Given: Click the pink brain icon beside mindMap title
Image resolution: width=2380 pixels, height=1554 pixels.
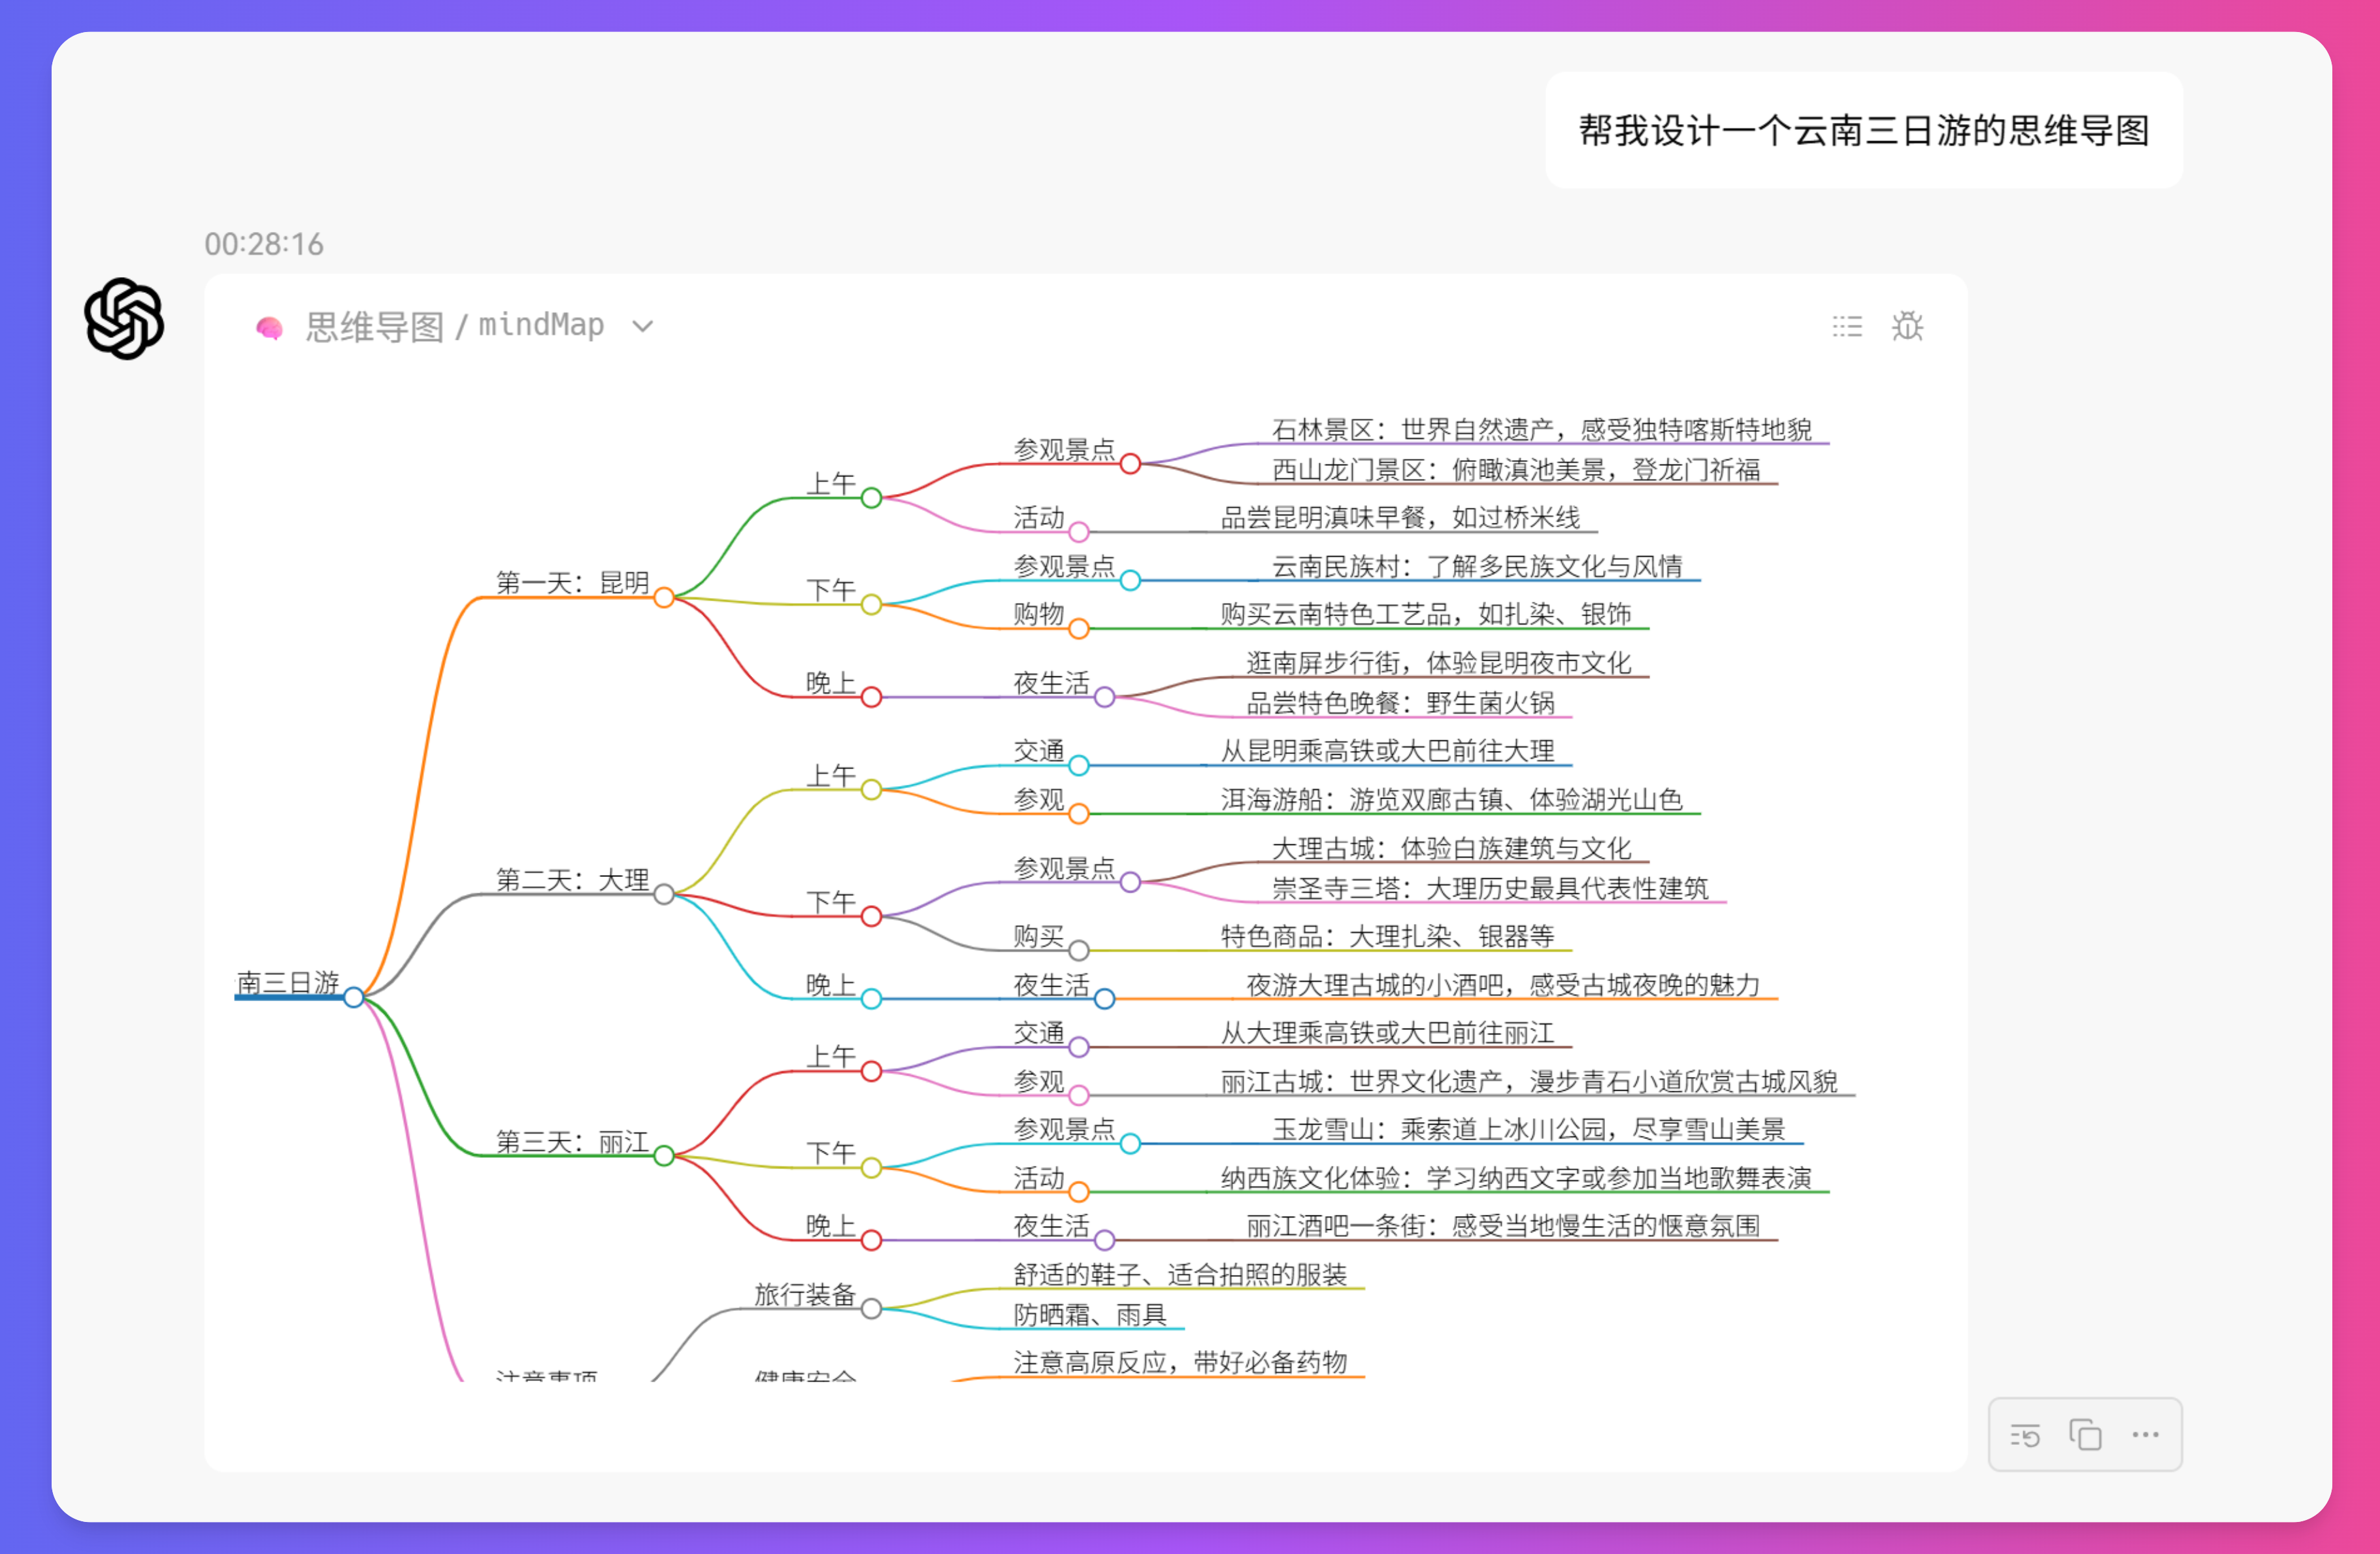Looking at the screenshot, I should pyautogui.click(x=270, y=325).
